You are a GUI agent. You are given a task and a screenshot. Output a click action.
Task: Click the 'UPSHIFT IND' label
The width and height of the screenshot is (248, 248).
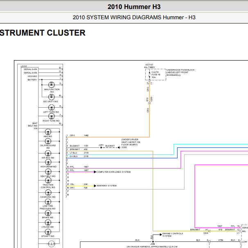tap(47, 236)
